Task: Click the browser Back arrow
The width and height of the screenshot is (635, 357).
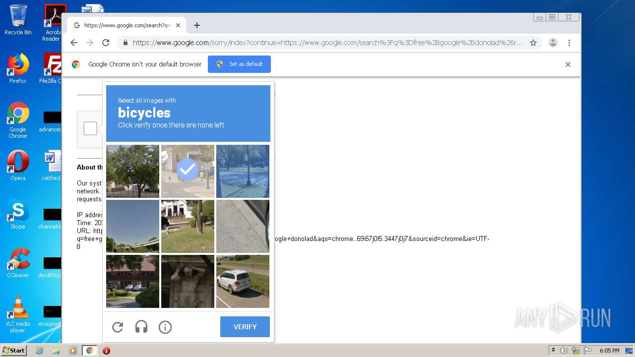Action: coord(74,43)
